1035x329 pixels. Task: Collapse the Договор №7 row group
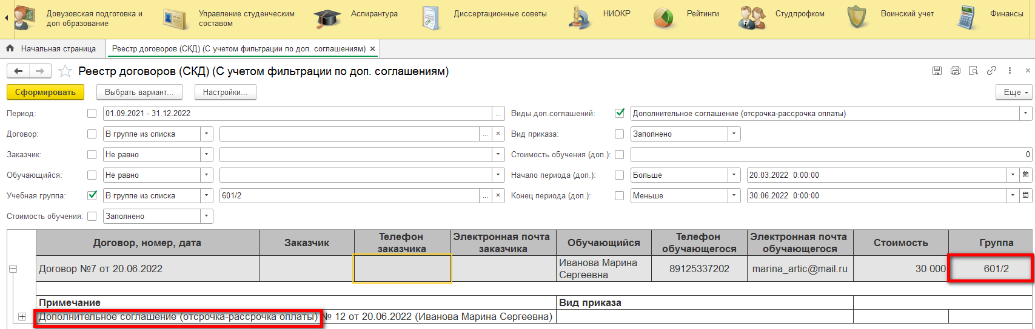point(13,269)
